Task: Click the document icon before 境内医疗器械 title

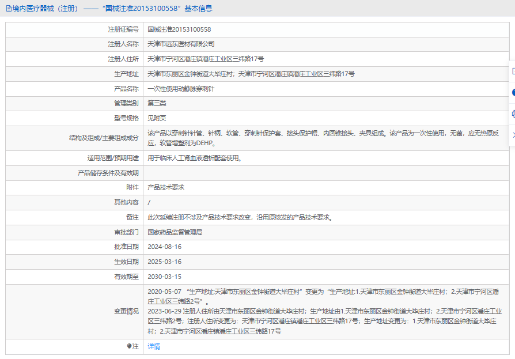Action: point(9,9)
